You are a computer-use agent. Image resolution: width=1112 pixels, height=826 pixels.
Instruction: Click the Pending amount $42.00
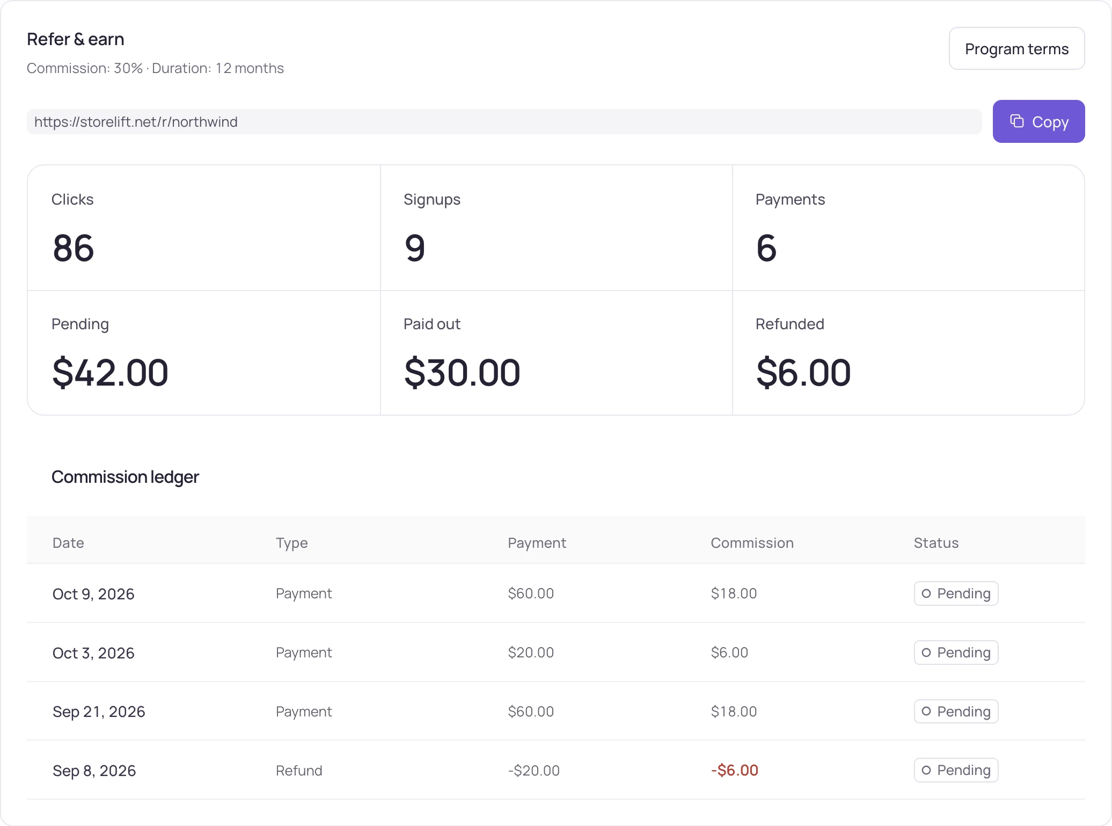point(110,372)
